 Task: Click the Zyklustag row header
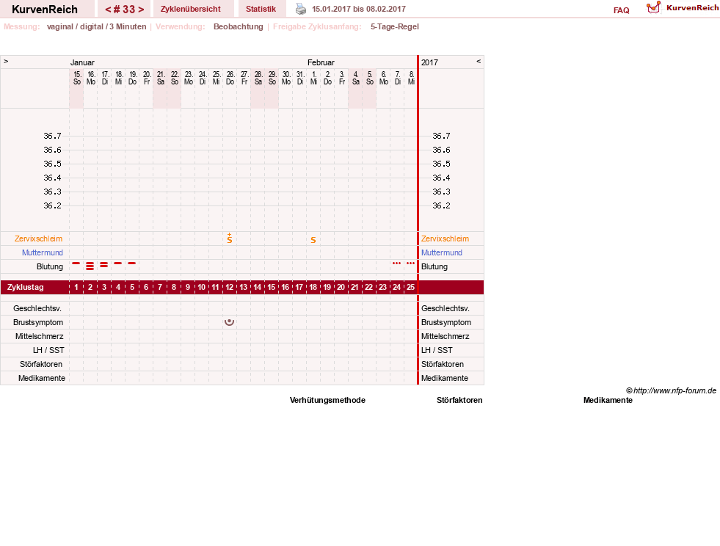(26, 288)
